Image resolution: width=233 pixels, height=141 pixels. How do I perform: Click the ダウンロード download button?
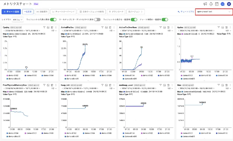pos(116,12)
